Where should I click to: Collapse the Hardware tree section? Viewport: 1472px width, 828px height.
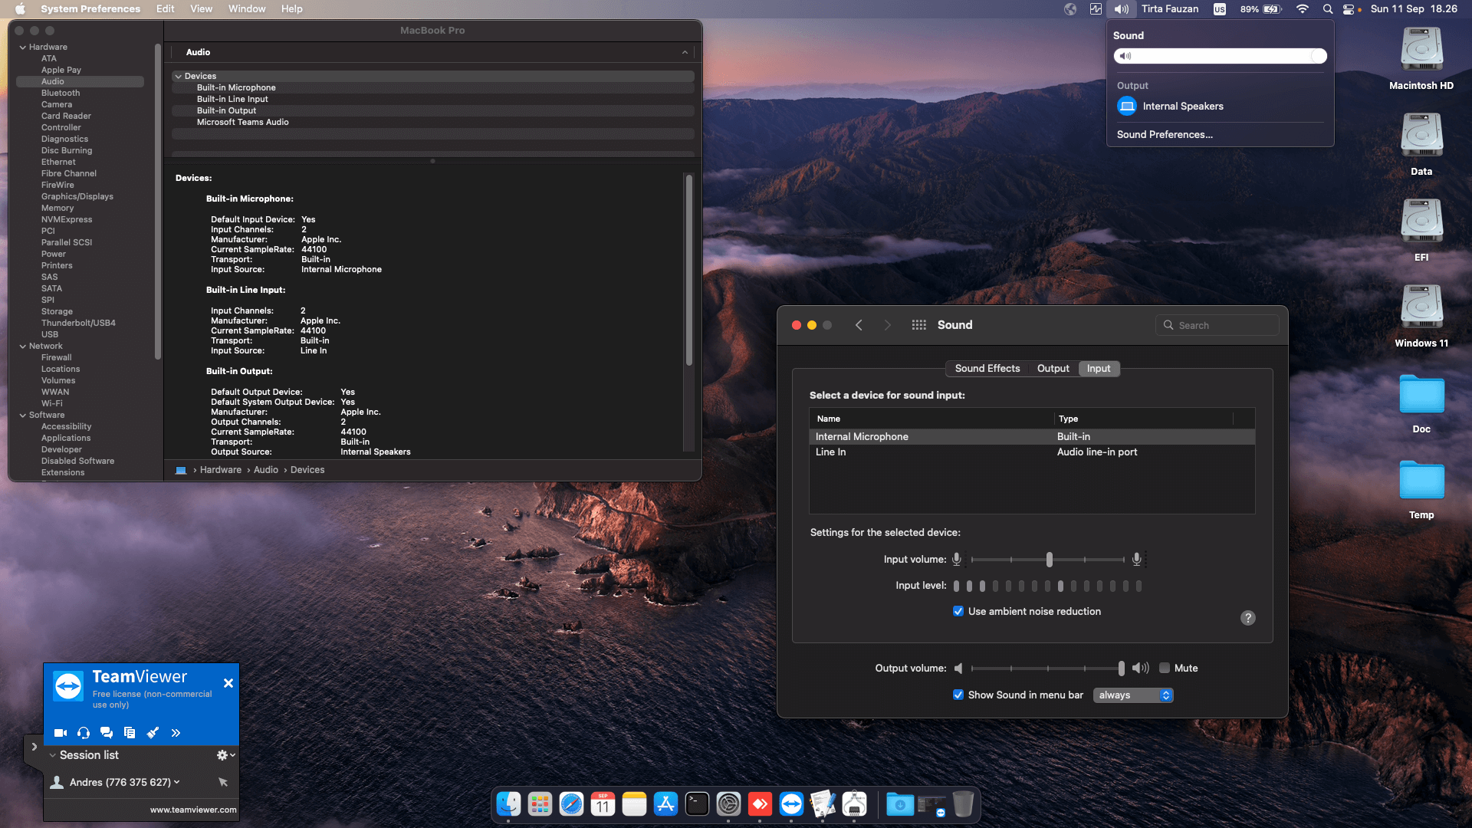[23, 47]
